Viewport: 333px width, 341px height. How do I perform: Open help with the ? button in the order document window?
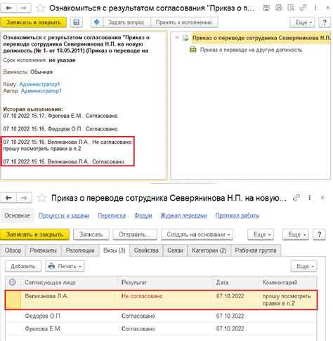click(x=320, y=234)
